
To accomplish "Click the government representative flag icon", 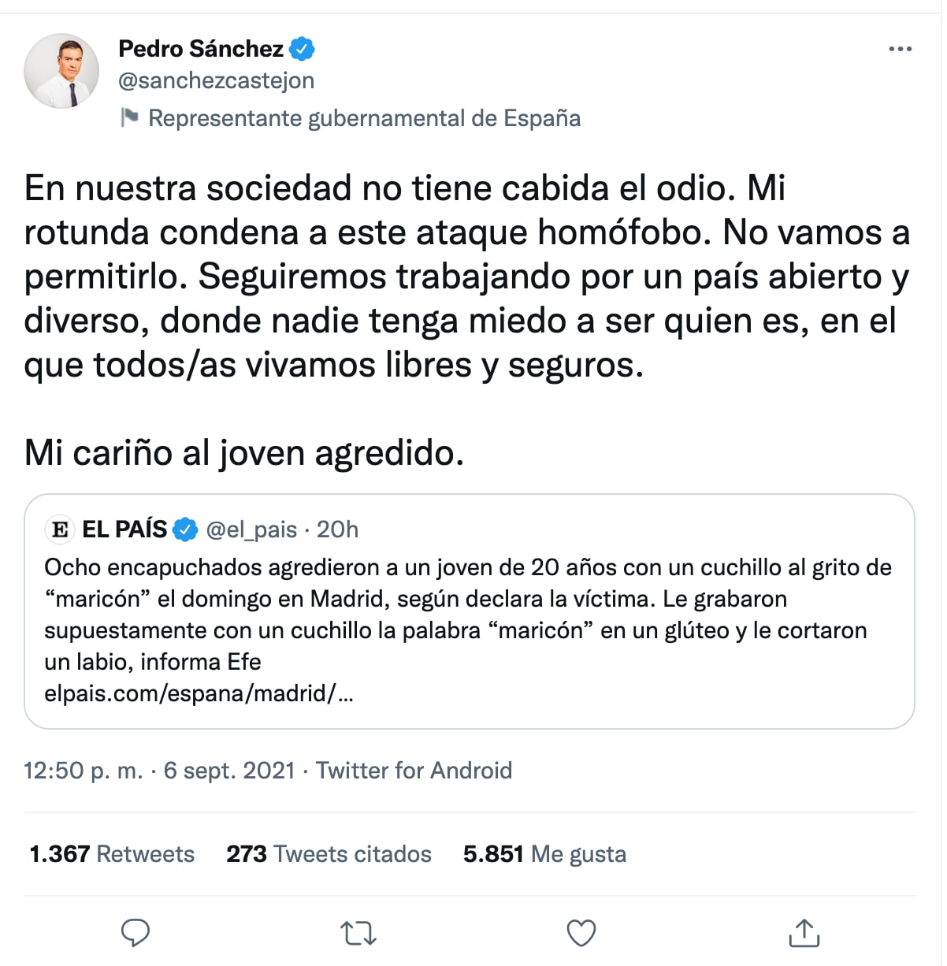I will [128, 118].
